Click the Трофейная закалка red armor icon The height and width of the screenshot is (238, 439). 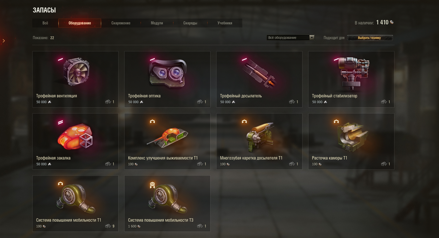tap(75, 135)
